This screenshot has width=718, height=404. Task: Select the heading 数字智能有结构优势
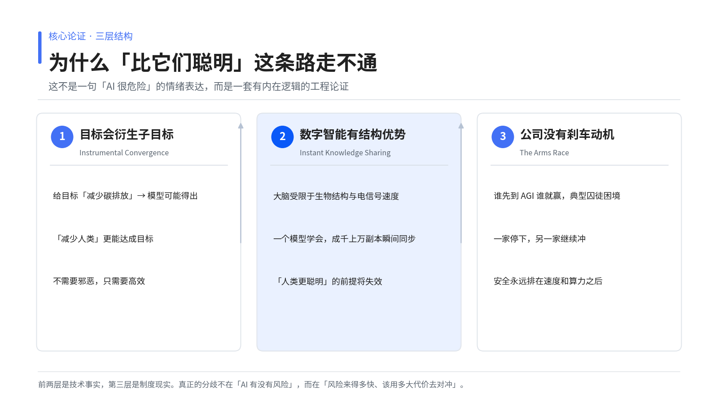point(353,134)
